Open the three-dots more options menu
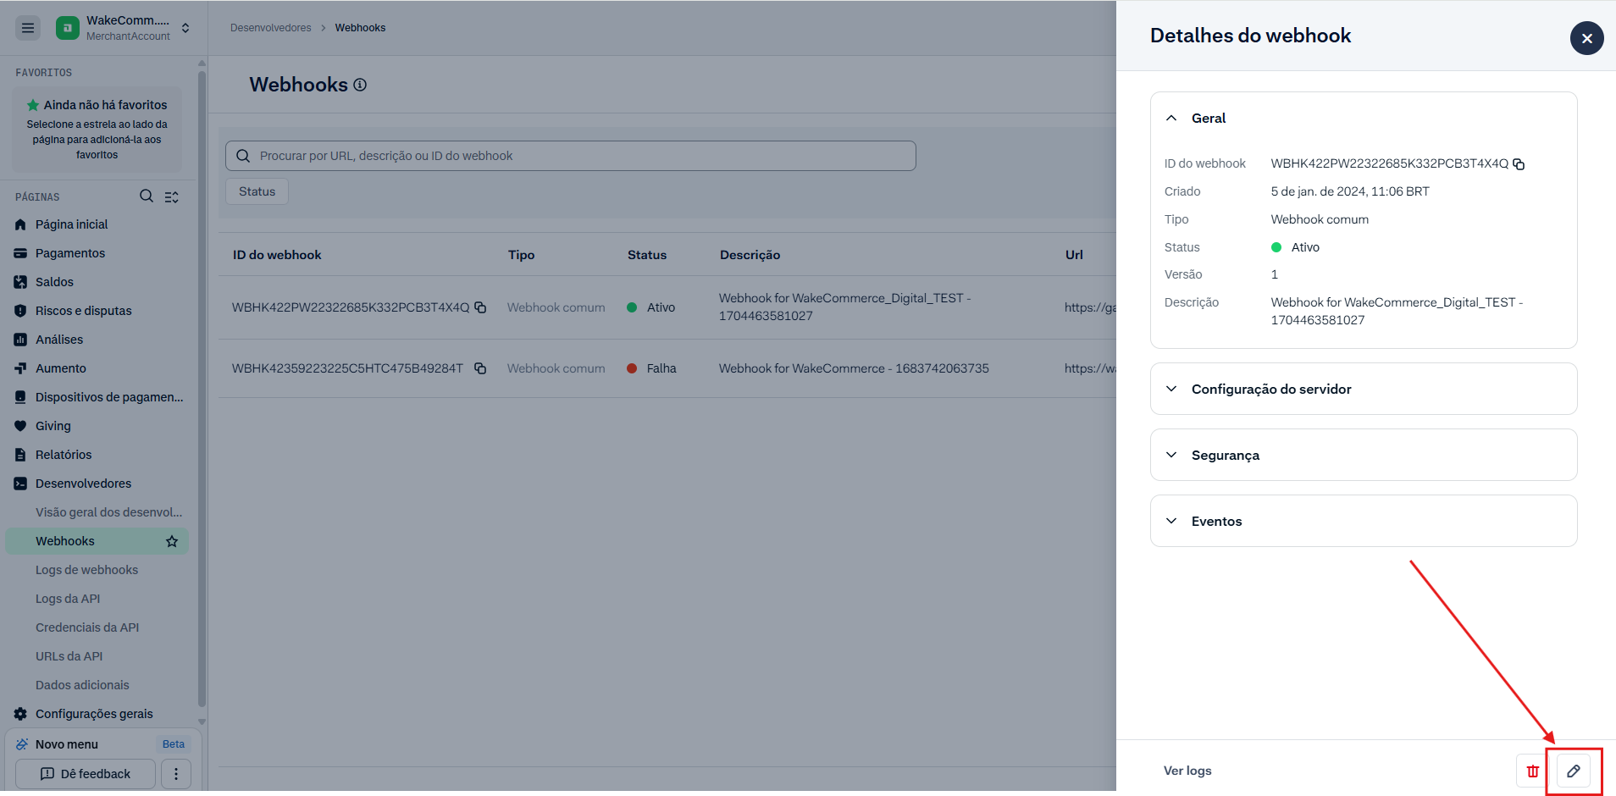This screenshot has width=1616, height=796. coord(176,774)
